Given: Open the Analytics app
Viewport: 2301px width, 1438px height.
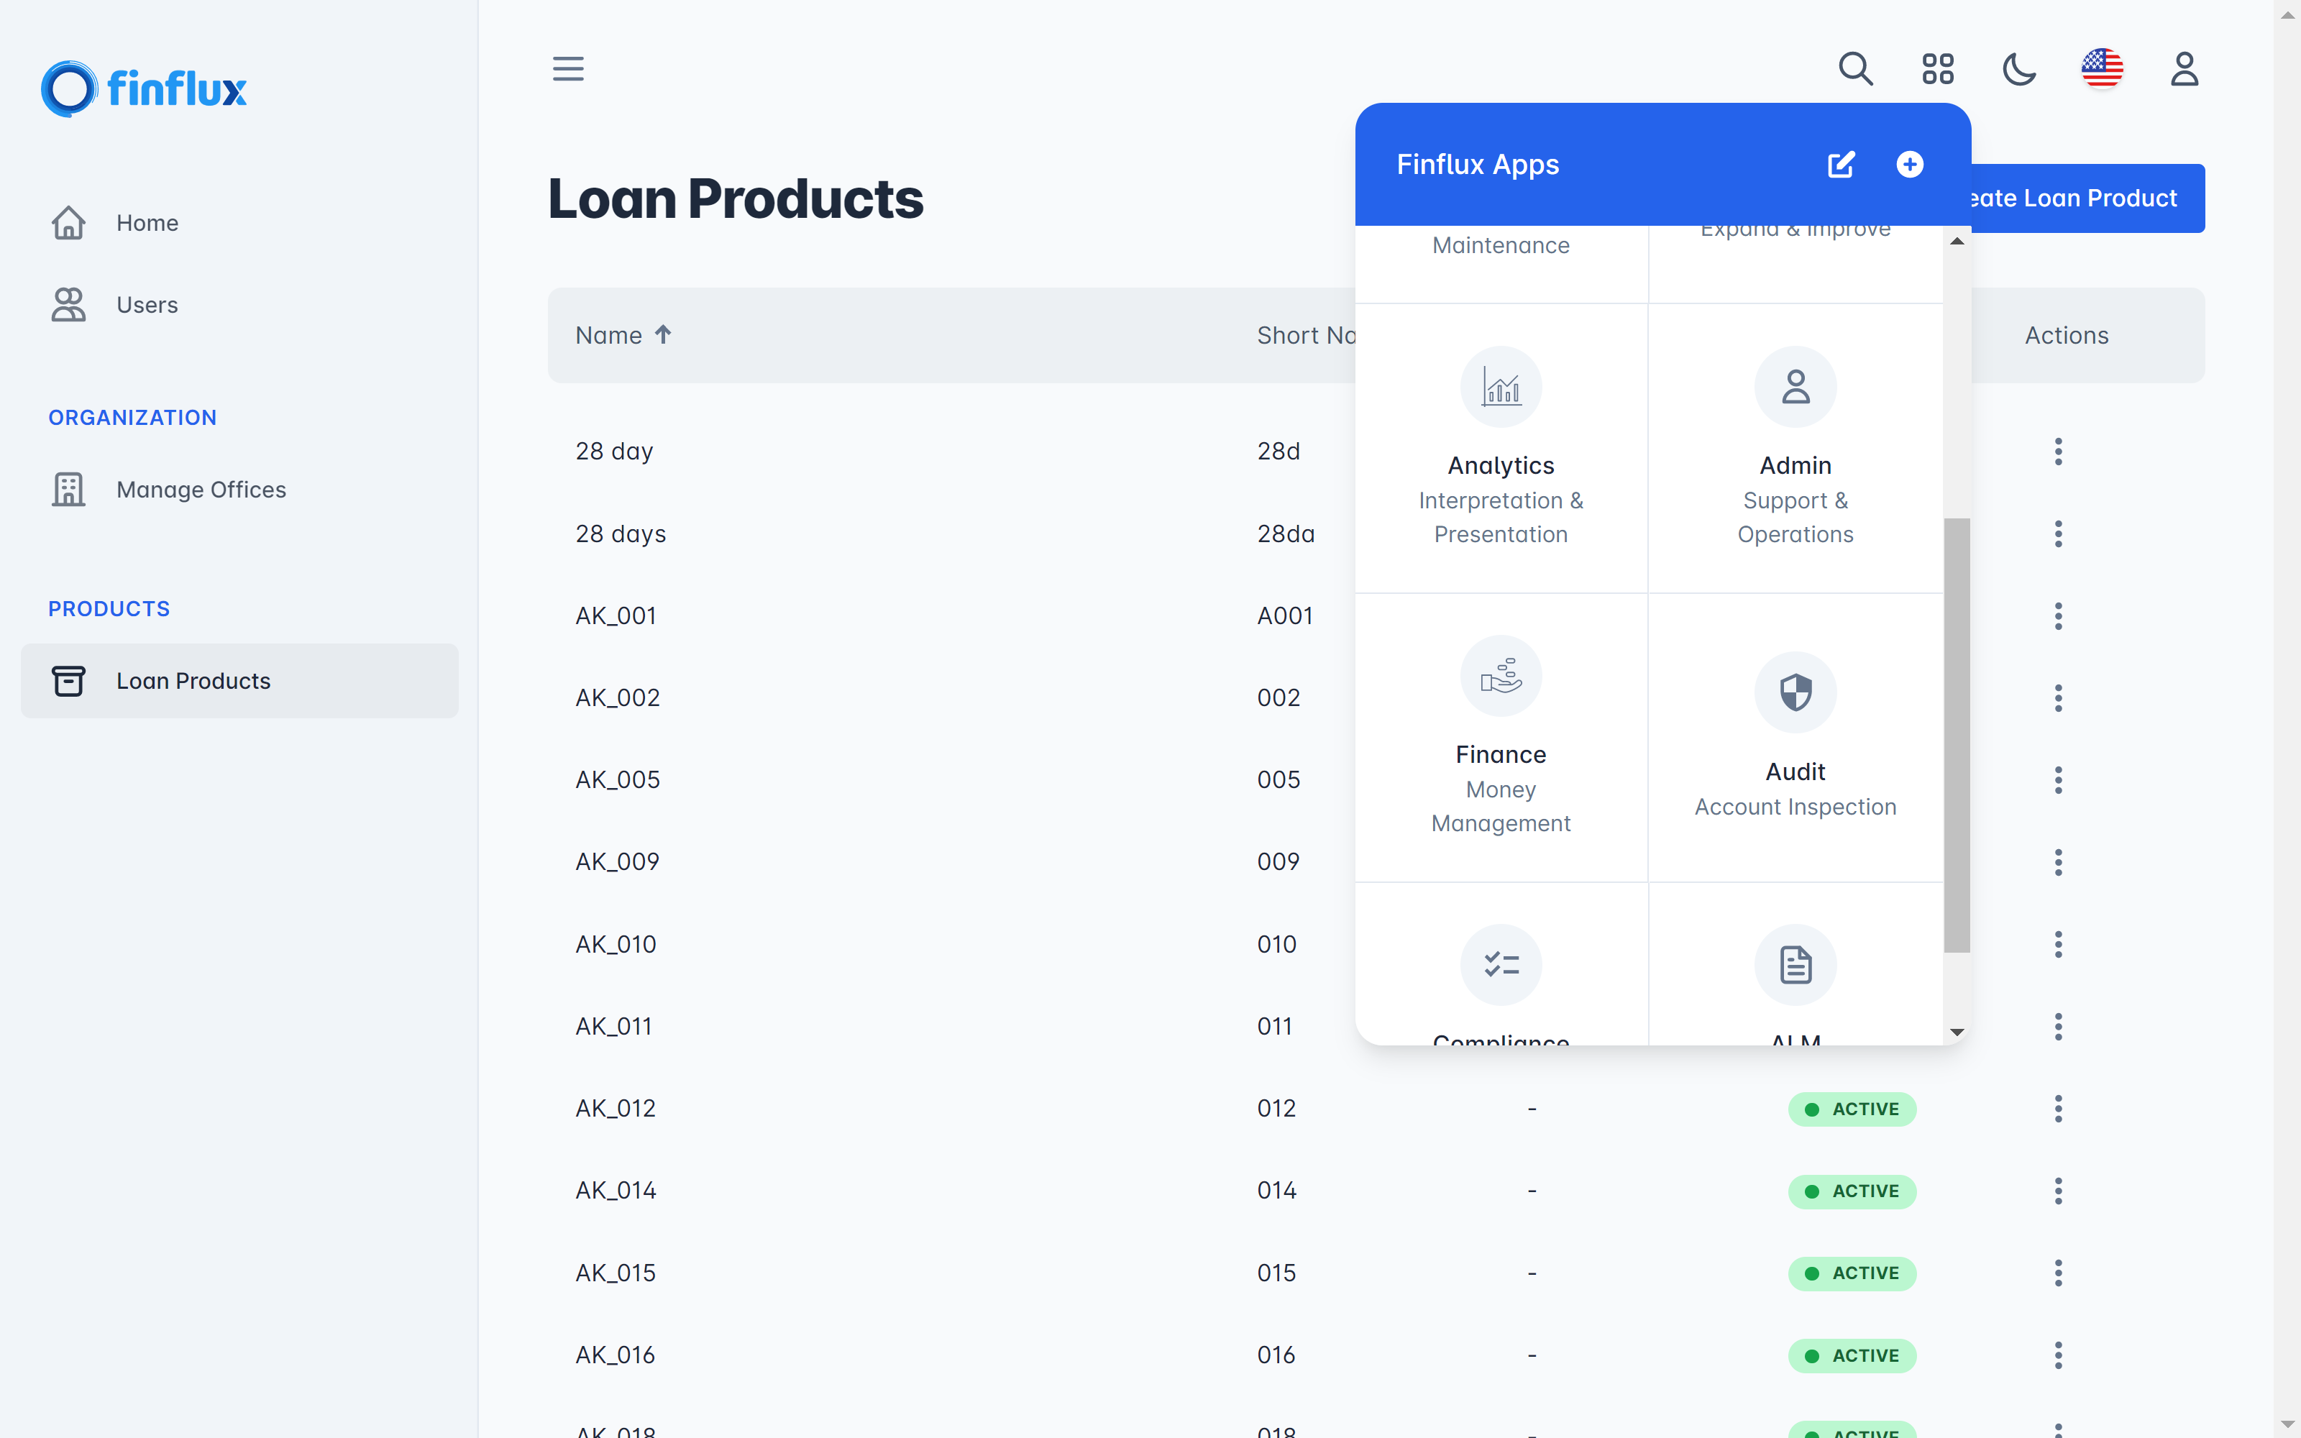Looking at the screenshot, I should pyautogui.click(x=1501, y=447).
